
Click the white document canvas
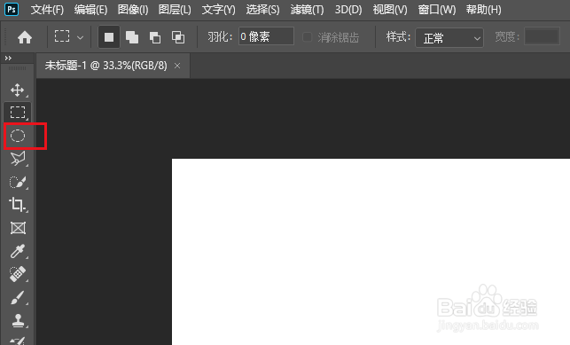(371, 252)
